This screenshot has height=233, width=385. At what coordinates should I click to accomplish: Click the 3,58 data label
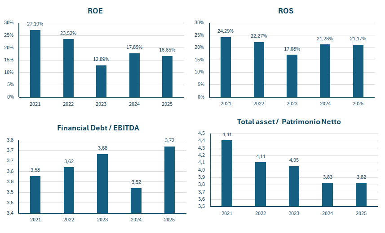pos(35,170)
